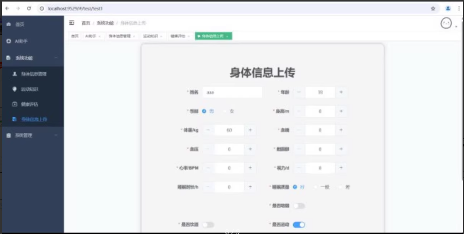Turn off the 是否运动 exercise switch
Screen dimensions: 464x234
(x=299, y=225)
